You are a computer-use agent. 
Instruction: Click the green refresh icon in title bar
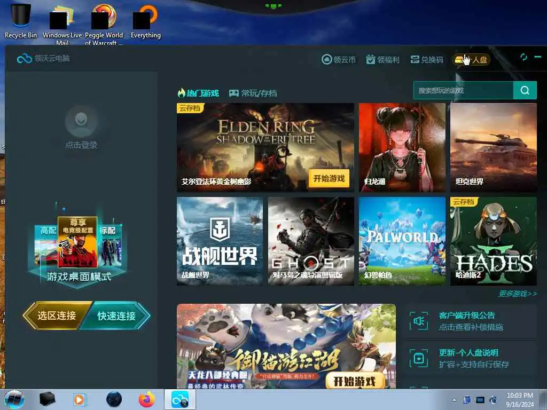click(x=523, y=57)
